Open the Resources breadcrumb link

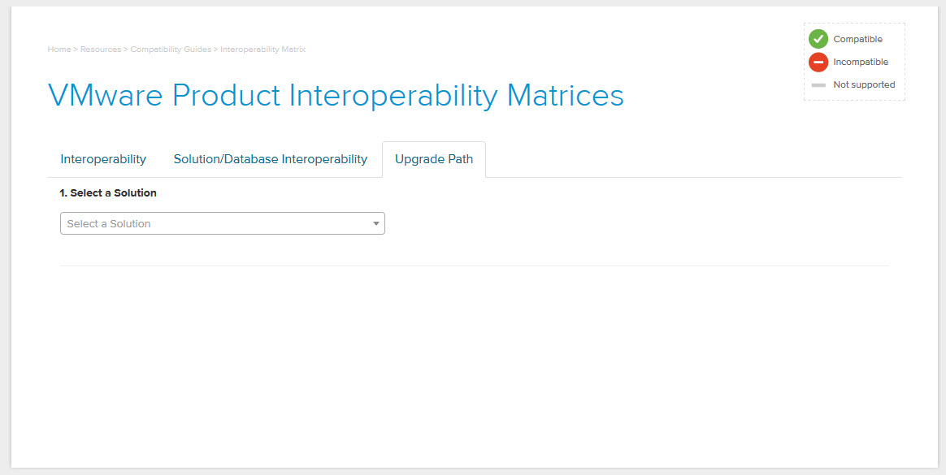101,50
